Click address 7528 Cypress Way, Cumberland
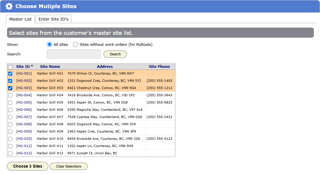Screen dimensions: 320x174 coord(104,117)
